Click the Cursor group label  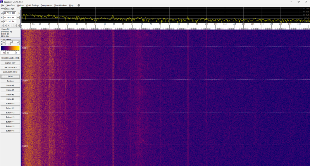coord(5,29)
